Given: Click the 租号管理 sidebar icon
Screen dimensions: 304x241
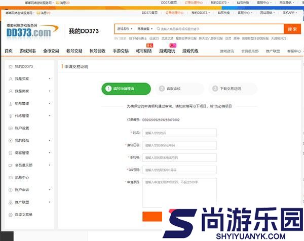Looking at the screenshot, I should 11,104.
